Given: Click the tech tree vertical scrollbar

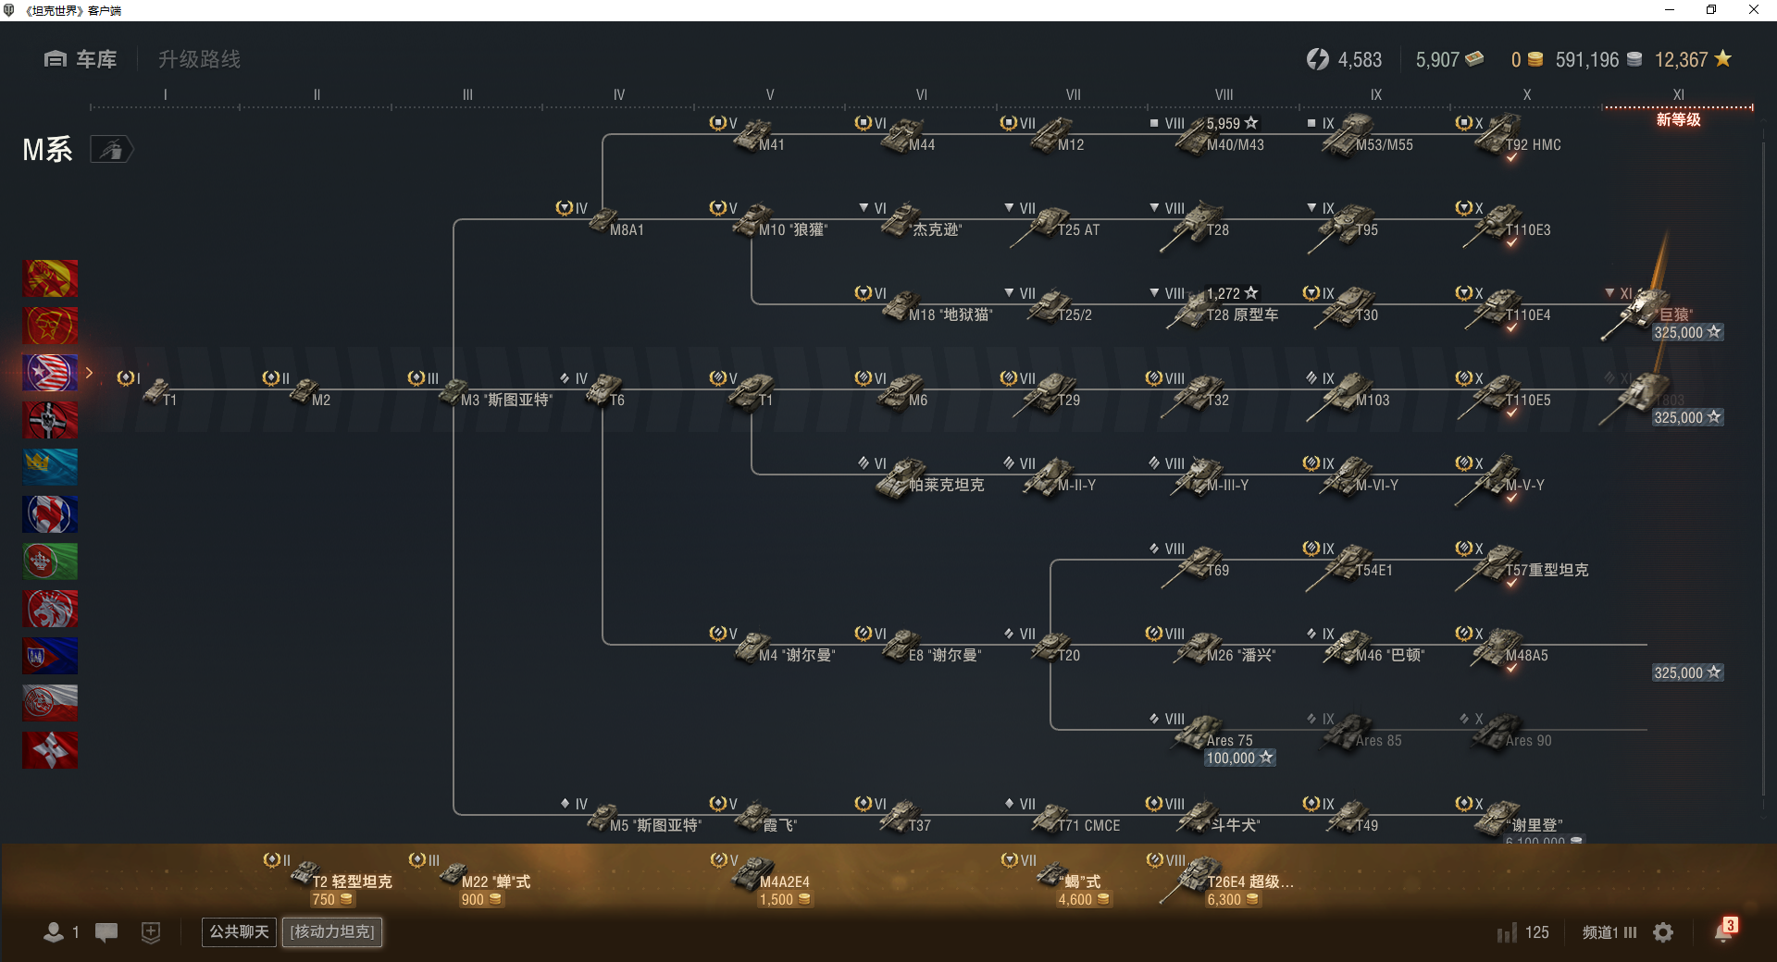Looking at the screenshot, I should click(1765, 467).
